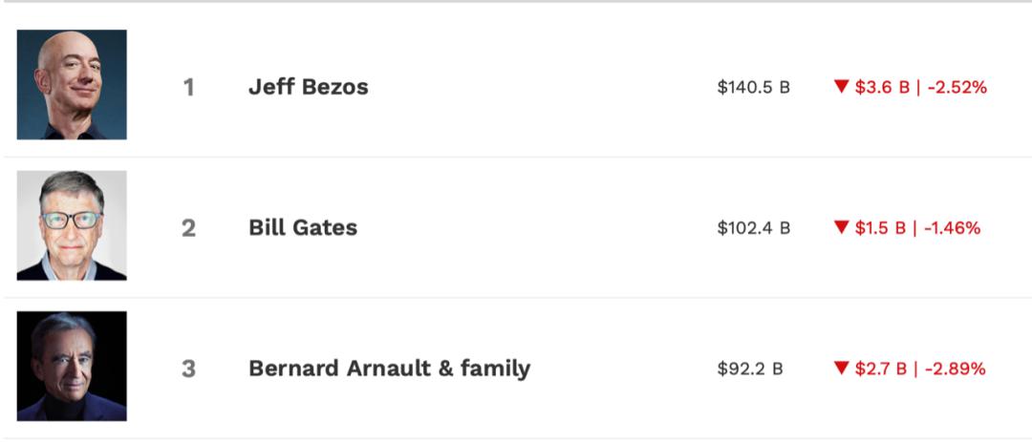1032x443 pixels.
Task: Click the -2.52% change percentage
Action: (956, 88)
